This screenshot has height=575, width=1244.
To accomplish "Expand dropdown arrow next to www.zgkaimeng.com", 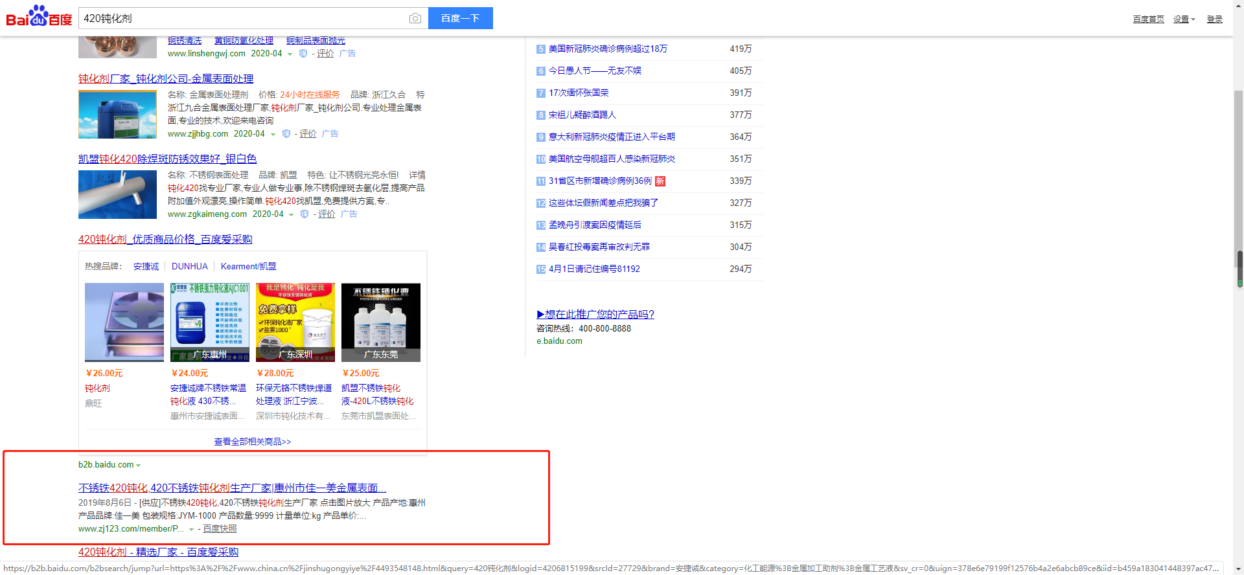I will point(291,214).
